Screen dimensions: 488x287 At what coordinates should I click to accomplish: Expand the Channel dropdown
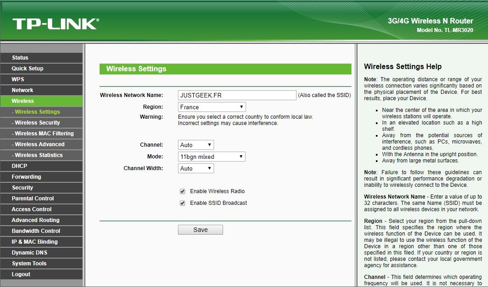click(x=196, y=145)
